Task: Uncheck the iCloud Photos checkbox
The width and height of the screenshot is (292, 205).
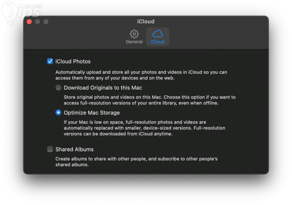Action: tap(50, 61)
